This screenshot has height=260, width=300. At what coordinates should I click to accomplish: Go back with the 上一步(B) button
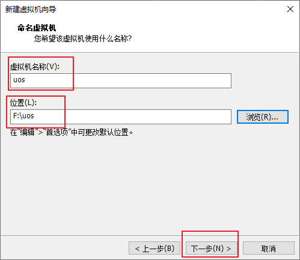(x=155, y=248)
